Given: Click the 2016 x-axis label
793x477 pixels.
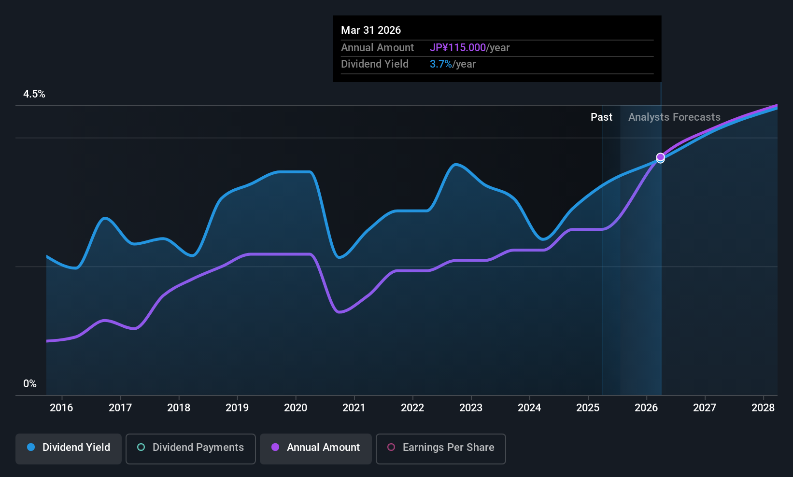Looking at the screenshot, I should coord(61,408).
